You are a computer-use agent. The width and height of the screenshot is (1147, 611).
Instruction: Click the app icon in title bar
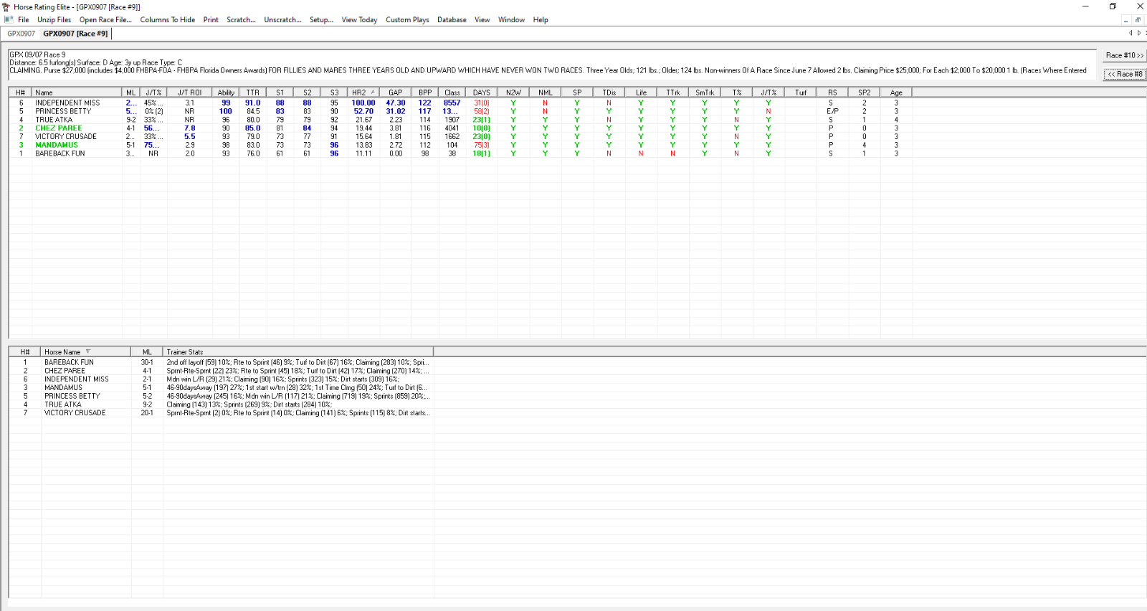[x=6, y=6]
